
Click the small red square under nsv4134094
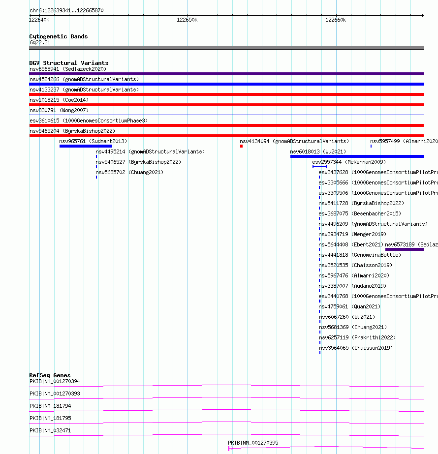pyautogui.click(x=241, y=146)
